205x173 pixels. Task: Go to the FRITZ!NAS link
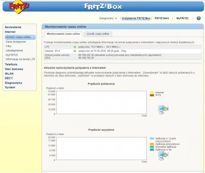coord(162,18)
